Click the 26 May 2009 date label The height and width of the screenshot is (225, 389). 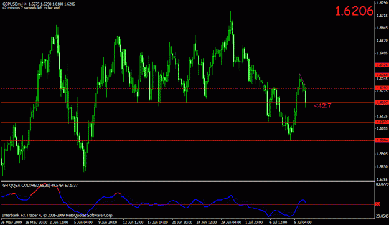(x=11, y=222)
